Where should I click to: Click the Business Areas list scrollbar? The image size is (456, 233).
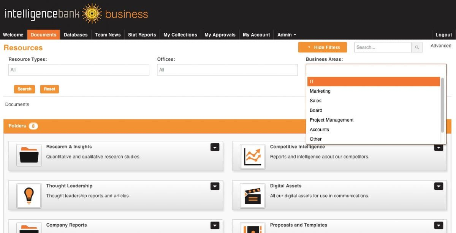click(x=442, y=105)
